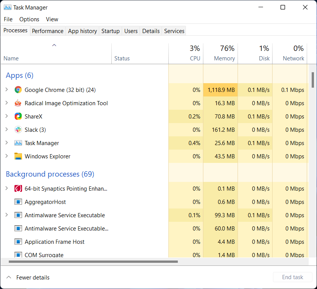Select the AggregatorHost process name

click(45, 202)
